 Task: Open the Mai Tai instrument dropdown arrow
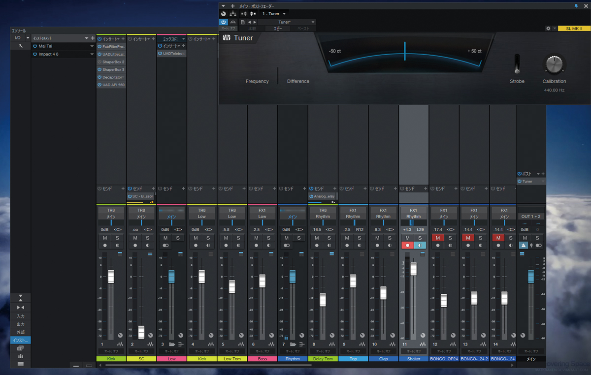point(92,46)
